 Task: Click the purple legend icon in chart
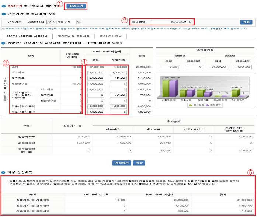pyautogui.click(x=207, y=105)
